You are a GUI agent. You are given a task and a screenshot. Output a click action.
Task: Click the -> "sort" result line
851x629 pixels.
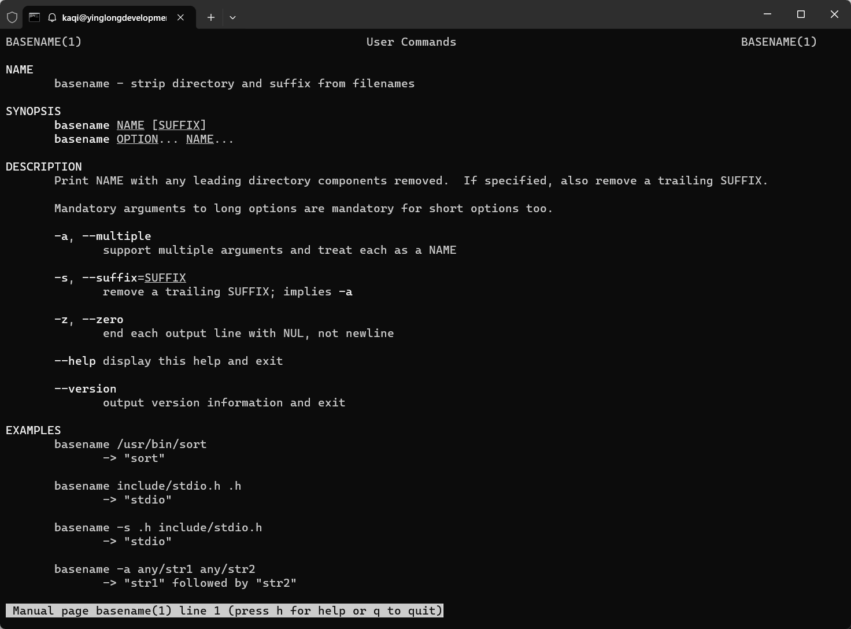point(134,458)
